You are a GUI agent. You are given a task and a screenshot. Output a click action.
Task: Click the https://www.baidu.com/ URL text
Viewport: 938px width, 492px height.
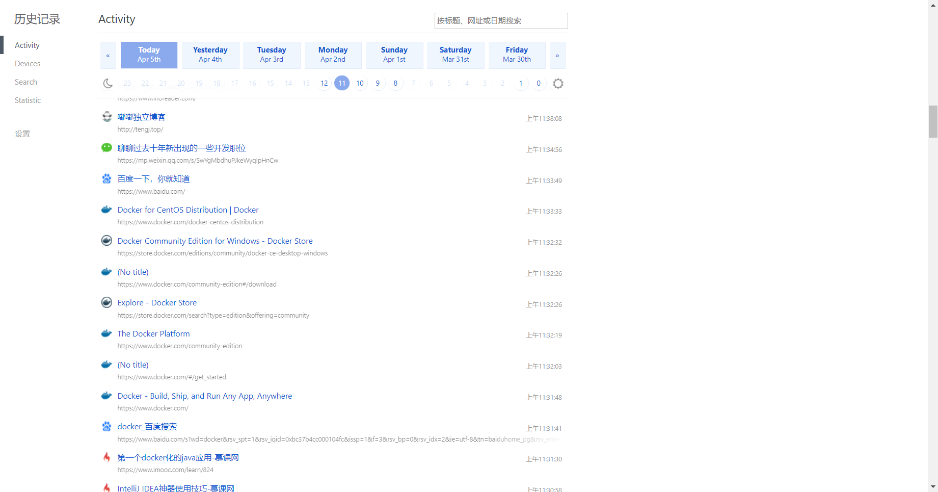tap(151, 192)
